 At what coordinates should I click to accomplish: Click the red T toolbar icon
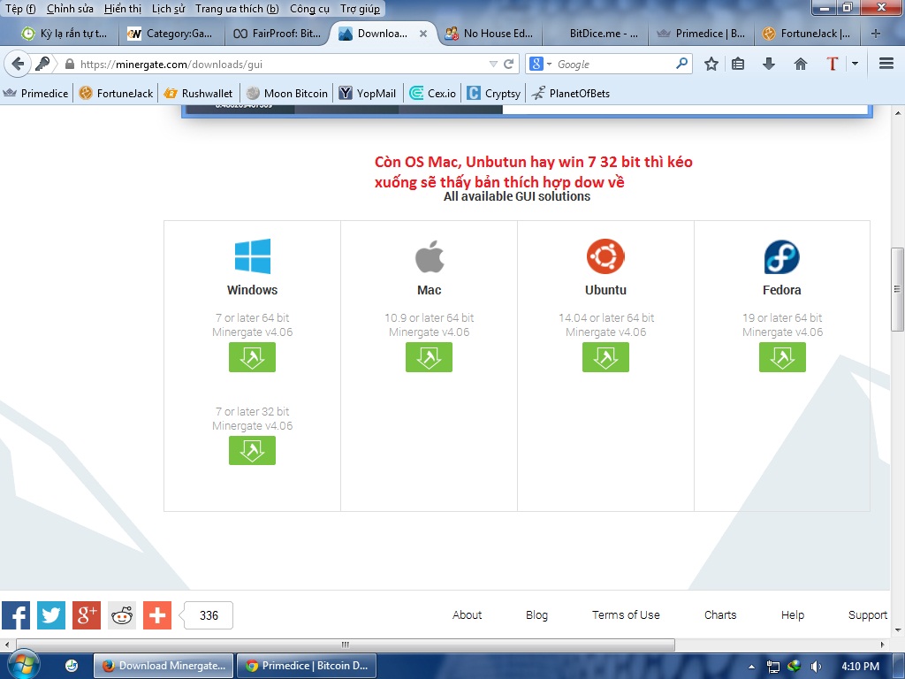point(832,64)
